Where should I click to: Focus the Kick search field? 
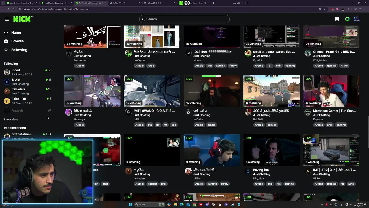(184, 19)
